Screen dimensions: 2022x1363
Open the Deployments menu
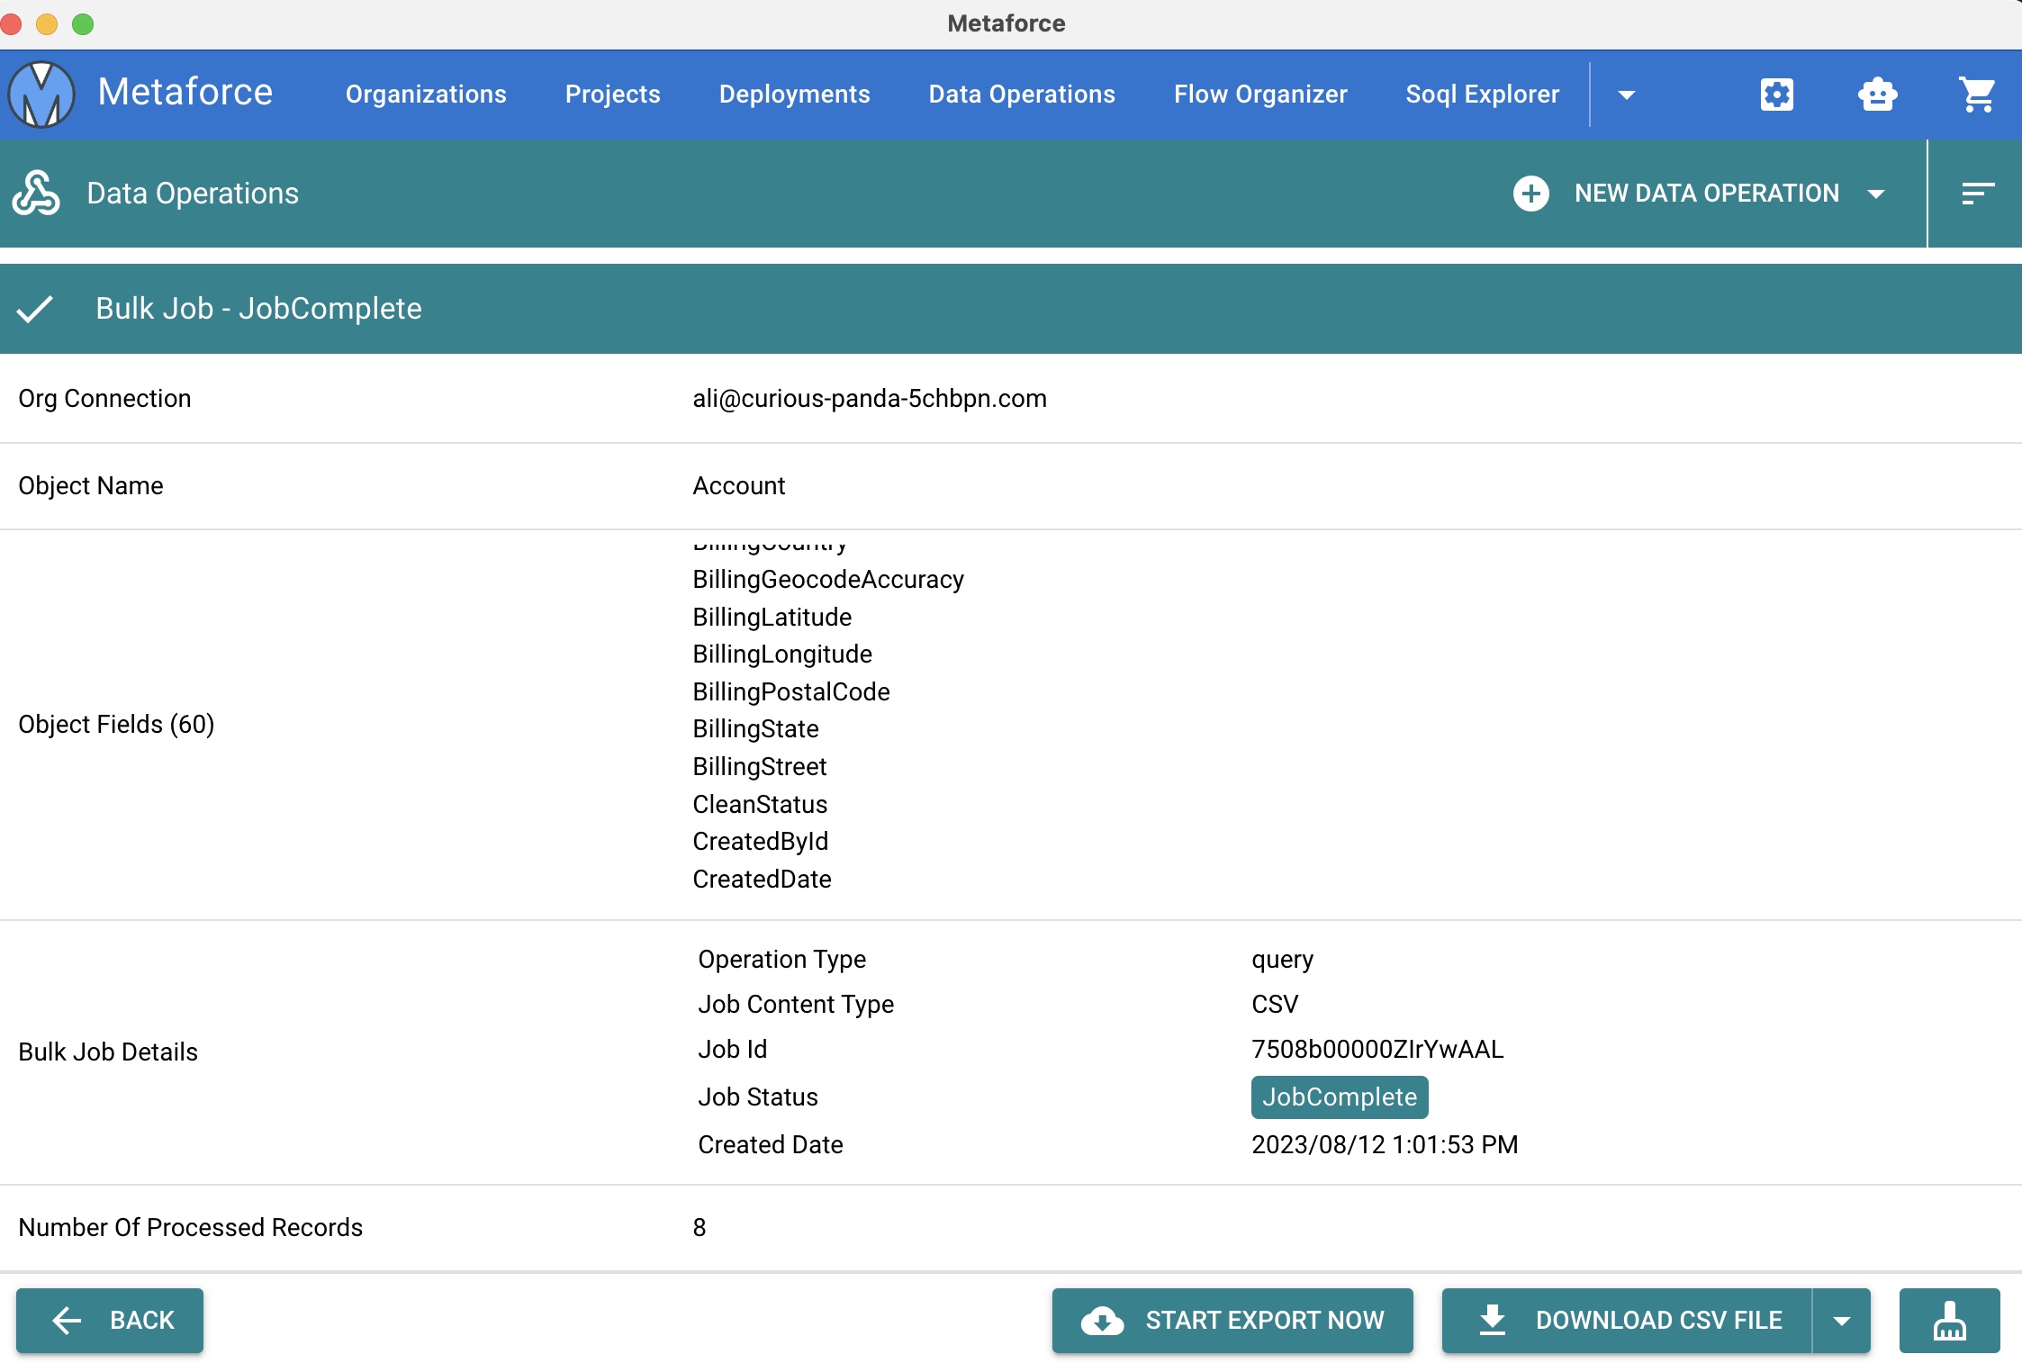point(794,95)
